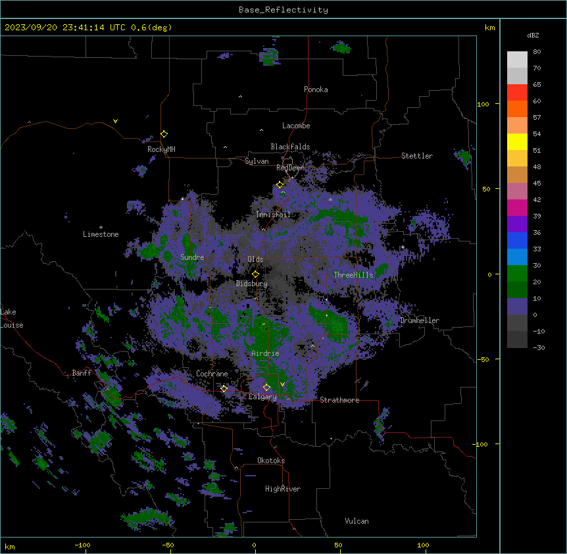The height and width of the screenshot is (554, 567).
Task: Click the Airdrie city label
Action: (266, 353)
